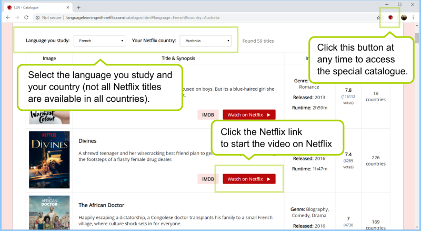Viewport: 421px width, 231px height.
Task: Click The African Doctor title text
Action: pos(101,205)
